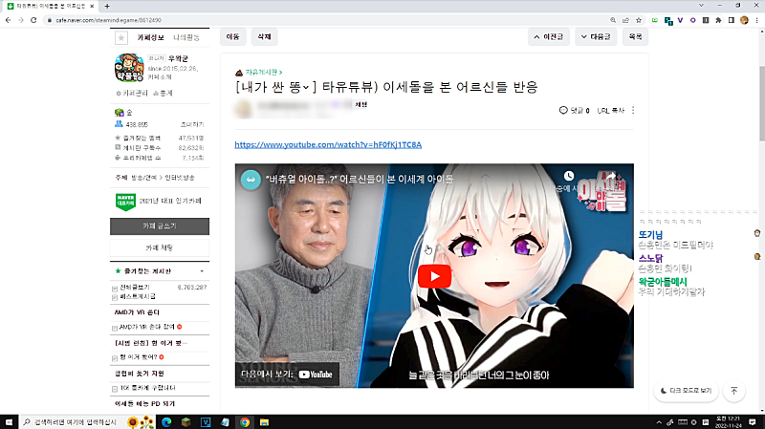
Task: Switch to the 나의활동 tab
Action: [x=186, y=38]
